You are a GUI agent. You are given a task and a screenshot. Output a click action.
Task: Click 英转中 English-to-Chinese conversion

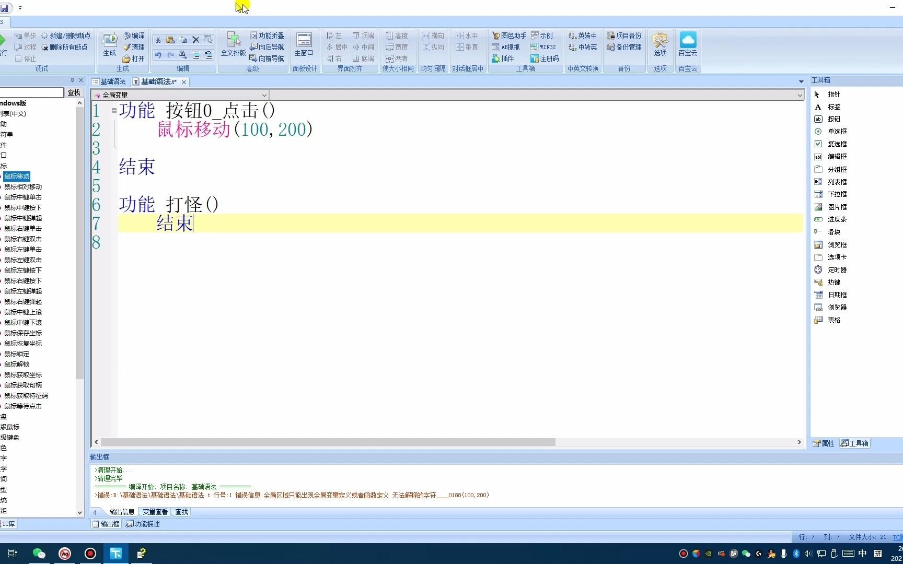pyautogui.click(x=583, y=36)
